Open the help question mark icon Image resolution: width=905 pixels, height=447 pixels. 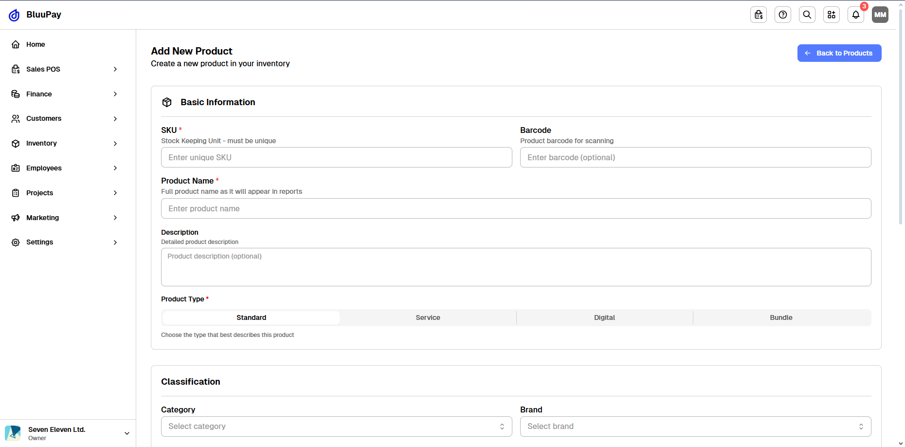(x=783, y=15)
